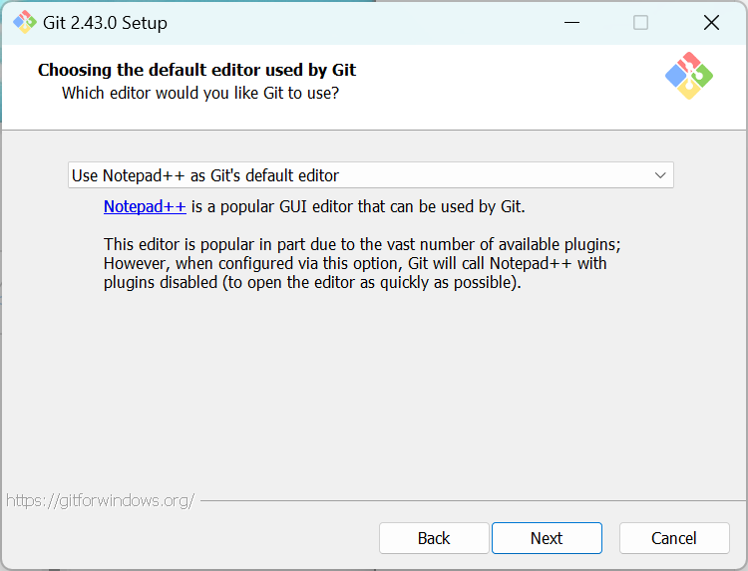Proceed by clicking the Next button
748x571 pixels.
click(547, 538)
